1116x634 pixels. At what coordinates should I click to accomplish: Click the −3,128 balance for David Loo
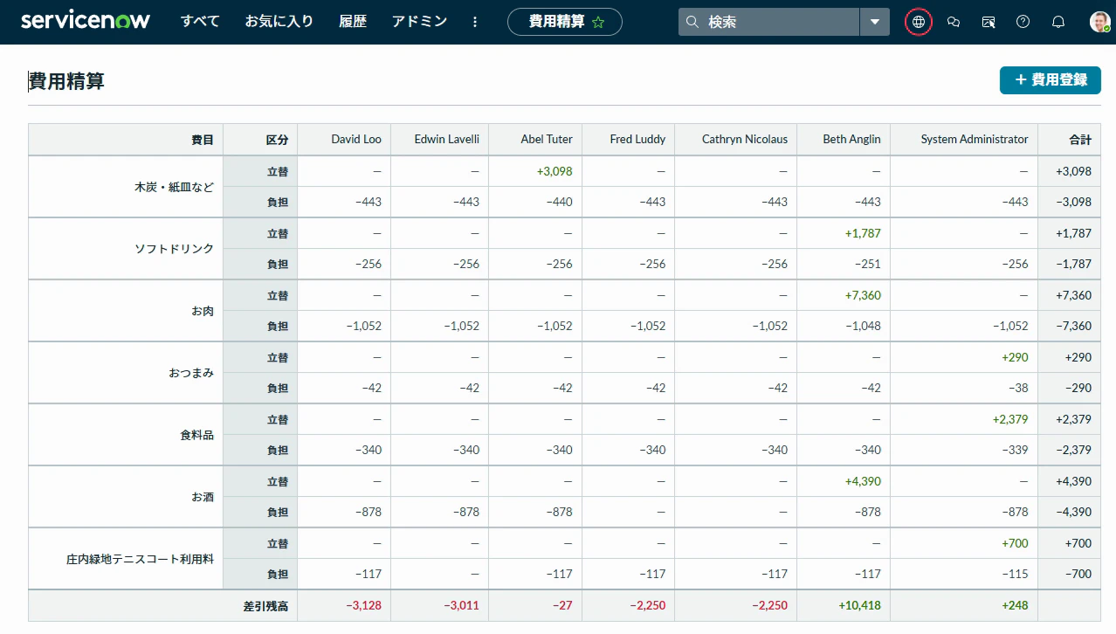point(363,605)
